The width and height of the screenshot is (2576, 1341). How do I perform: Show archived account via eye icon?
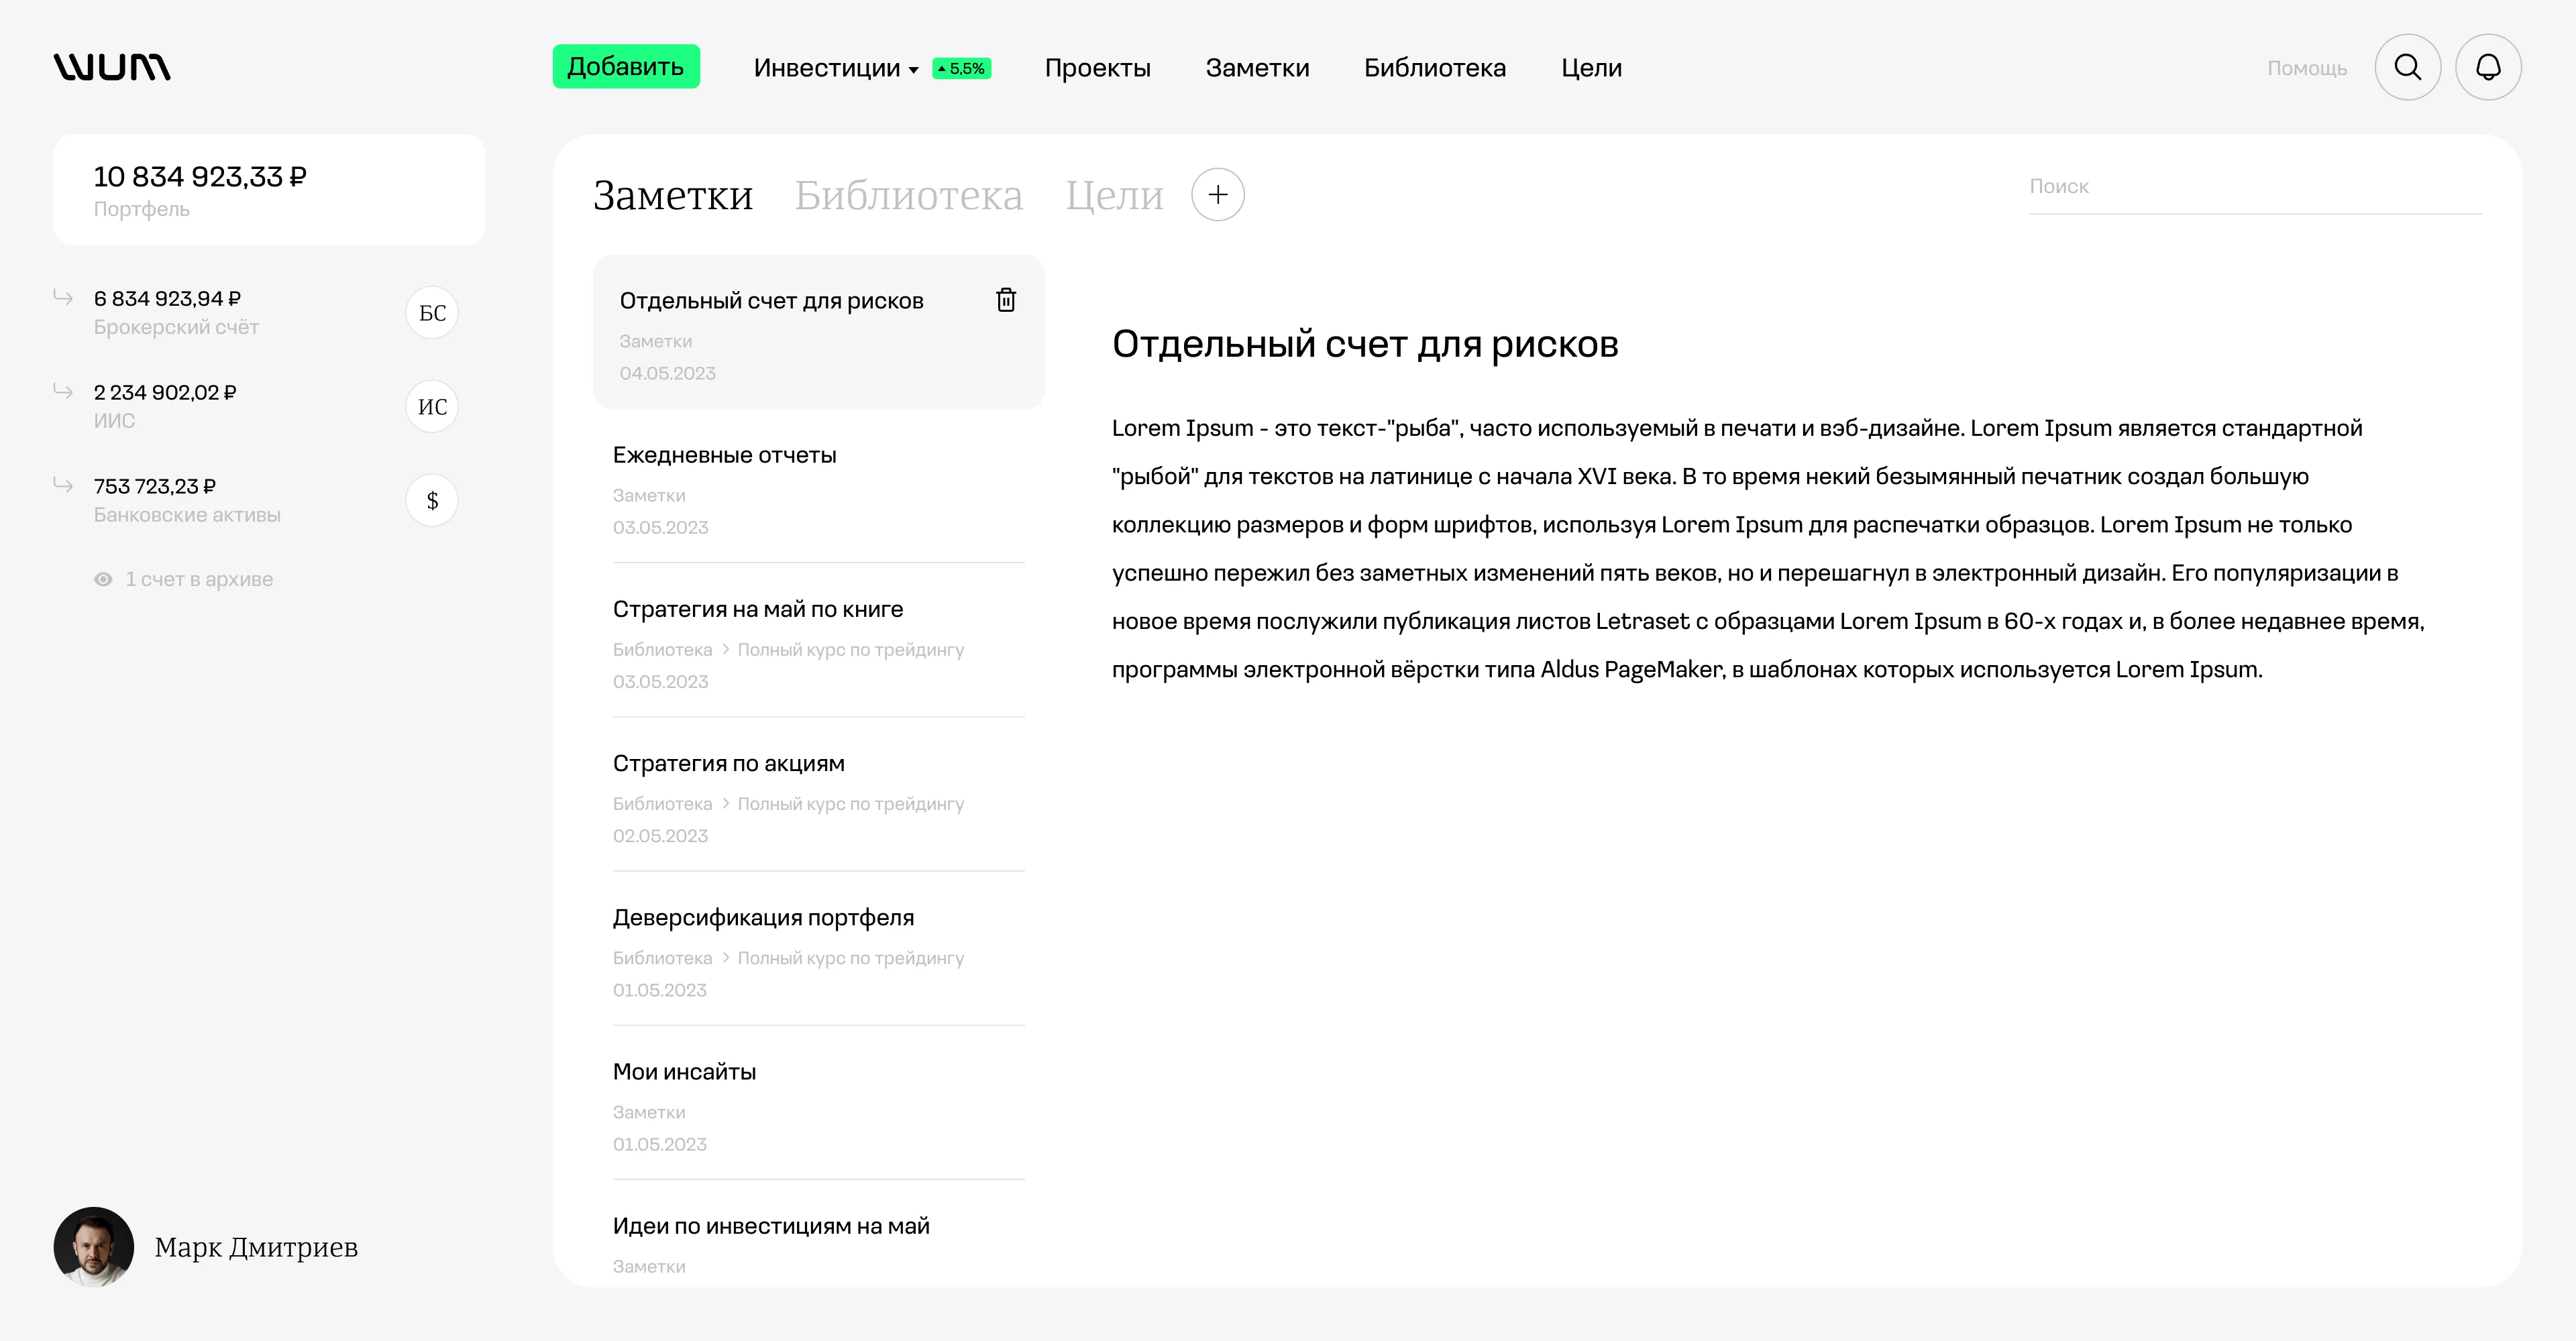pyautogui.click(x=103, y=579)
